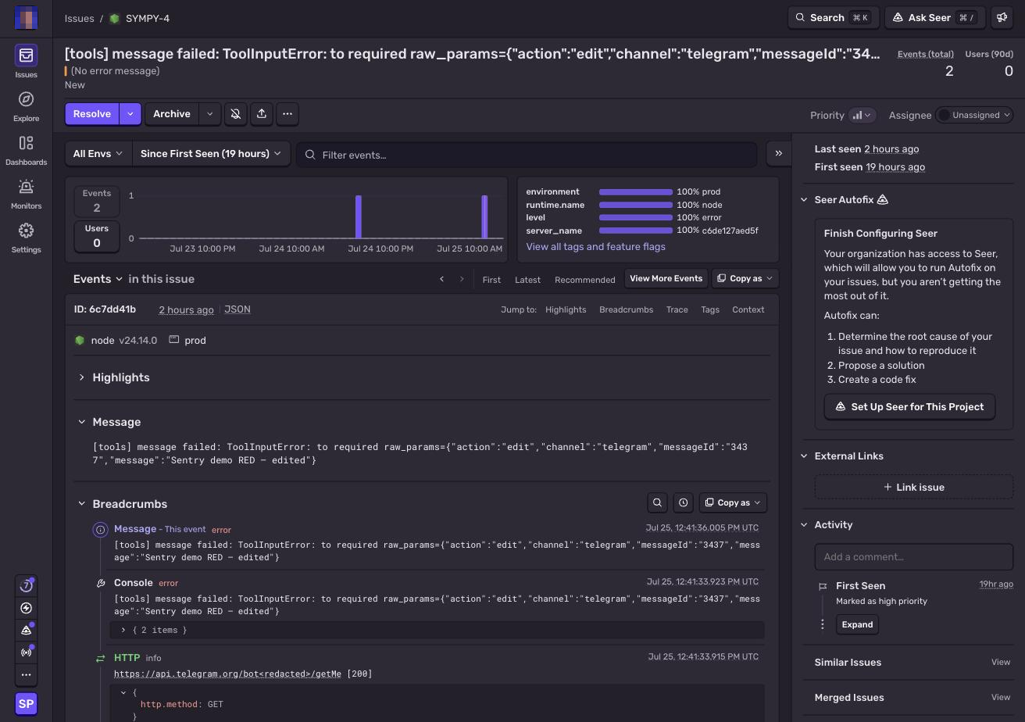The height and width of the screenshot is (722, 1025).
Task: Open the All Envs environment dropdown
Action: 98,154
